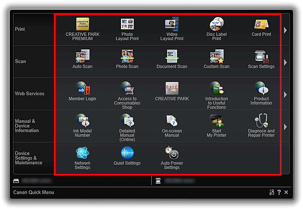Image resolution: width=303 pixels, height=209 pixels.
Task: Open Member Login
Action: (x=82, y=91)
